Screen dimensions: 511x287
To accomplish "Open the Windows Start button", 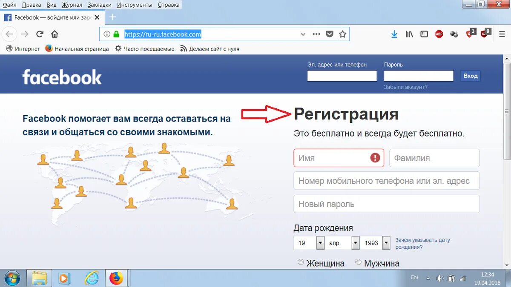I will [x=12, y=278].
